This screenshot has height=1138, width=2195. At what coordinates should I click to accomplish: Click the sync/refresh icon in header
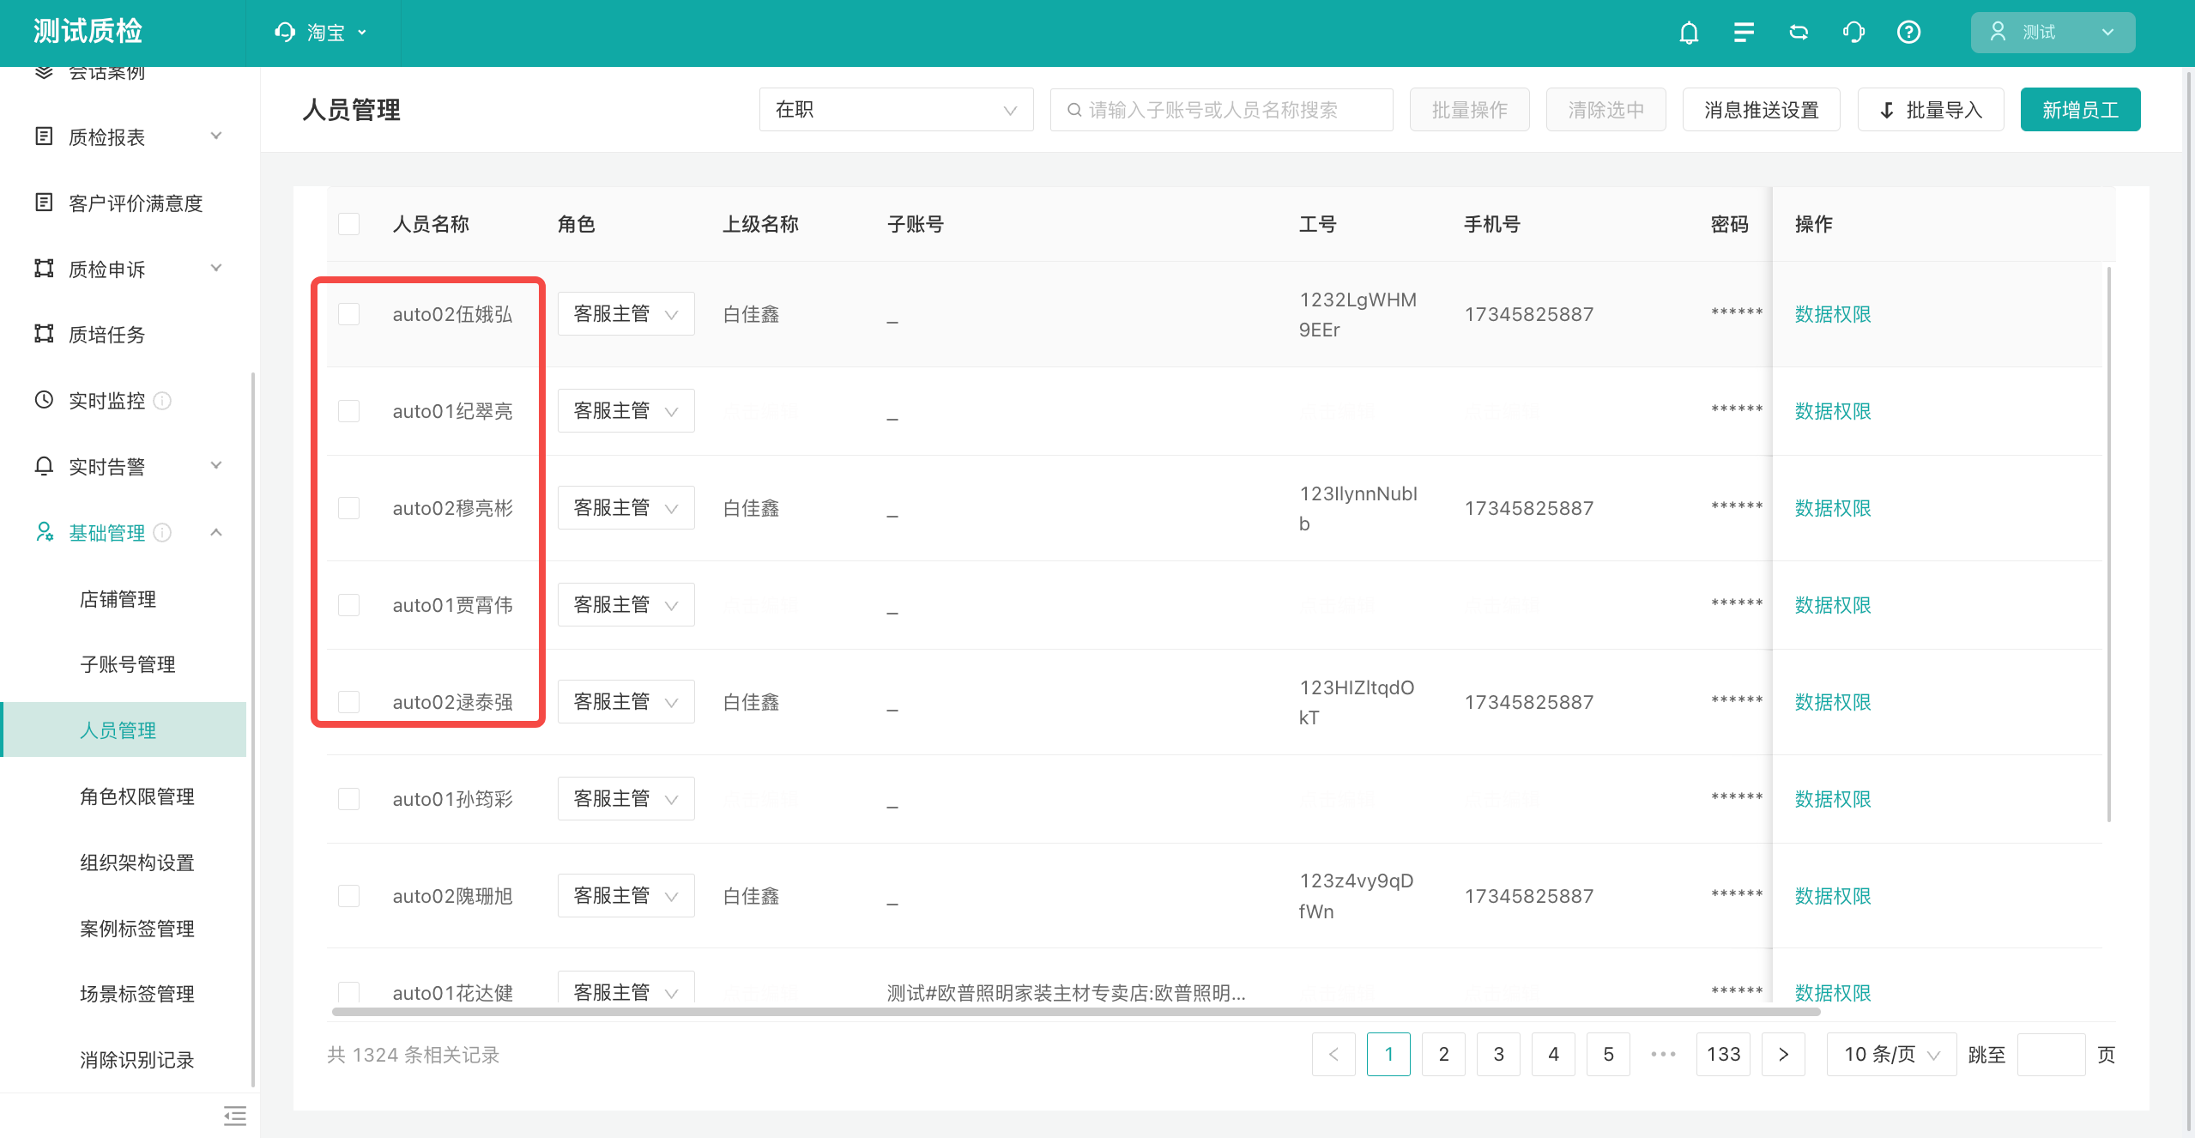tap(1799, 33)
